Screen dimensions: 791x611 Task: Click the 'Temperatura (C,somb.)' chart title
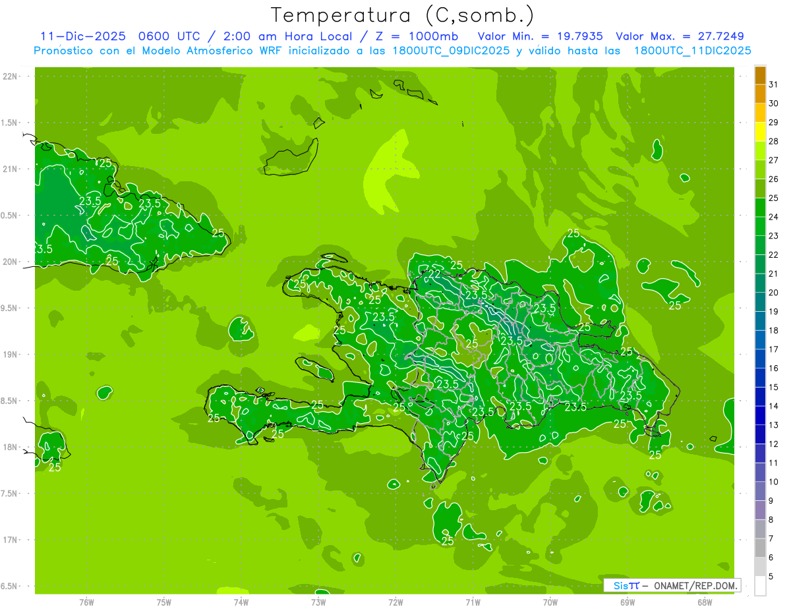tap(403, 16)
